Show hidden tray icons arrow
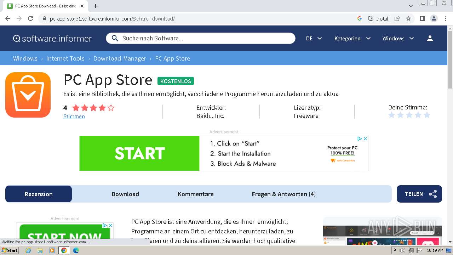 pyautogui.click(x=395, y=250)
